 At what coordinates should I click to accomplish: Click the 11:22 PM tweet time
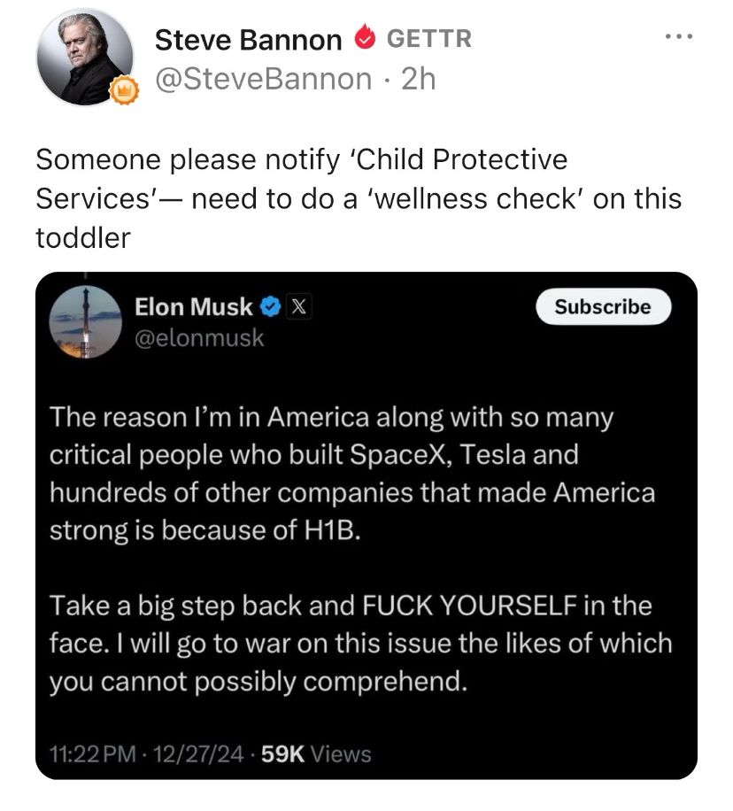pos(93,754)
